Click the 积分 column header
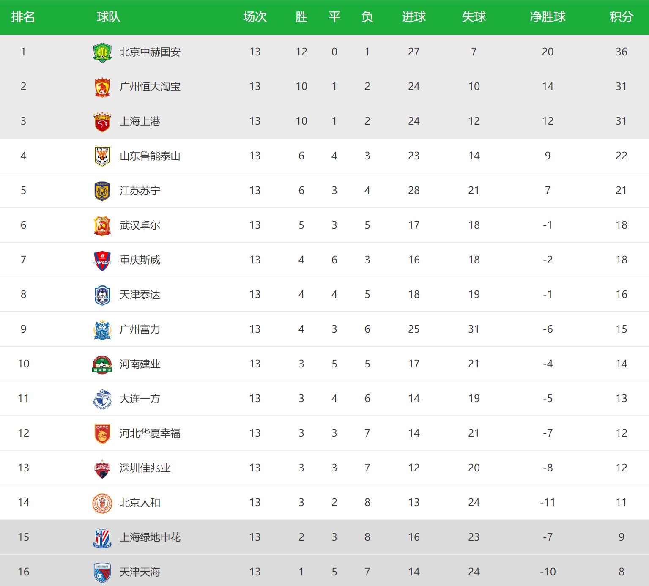 click(621, 17)
